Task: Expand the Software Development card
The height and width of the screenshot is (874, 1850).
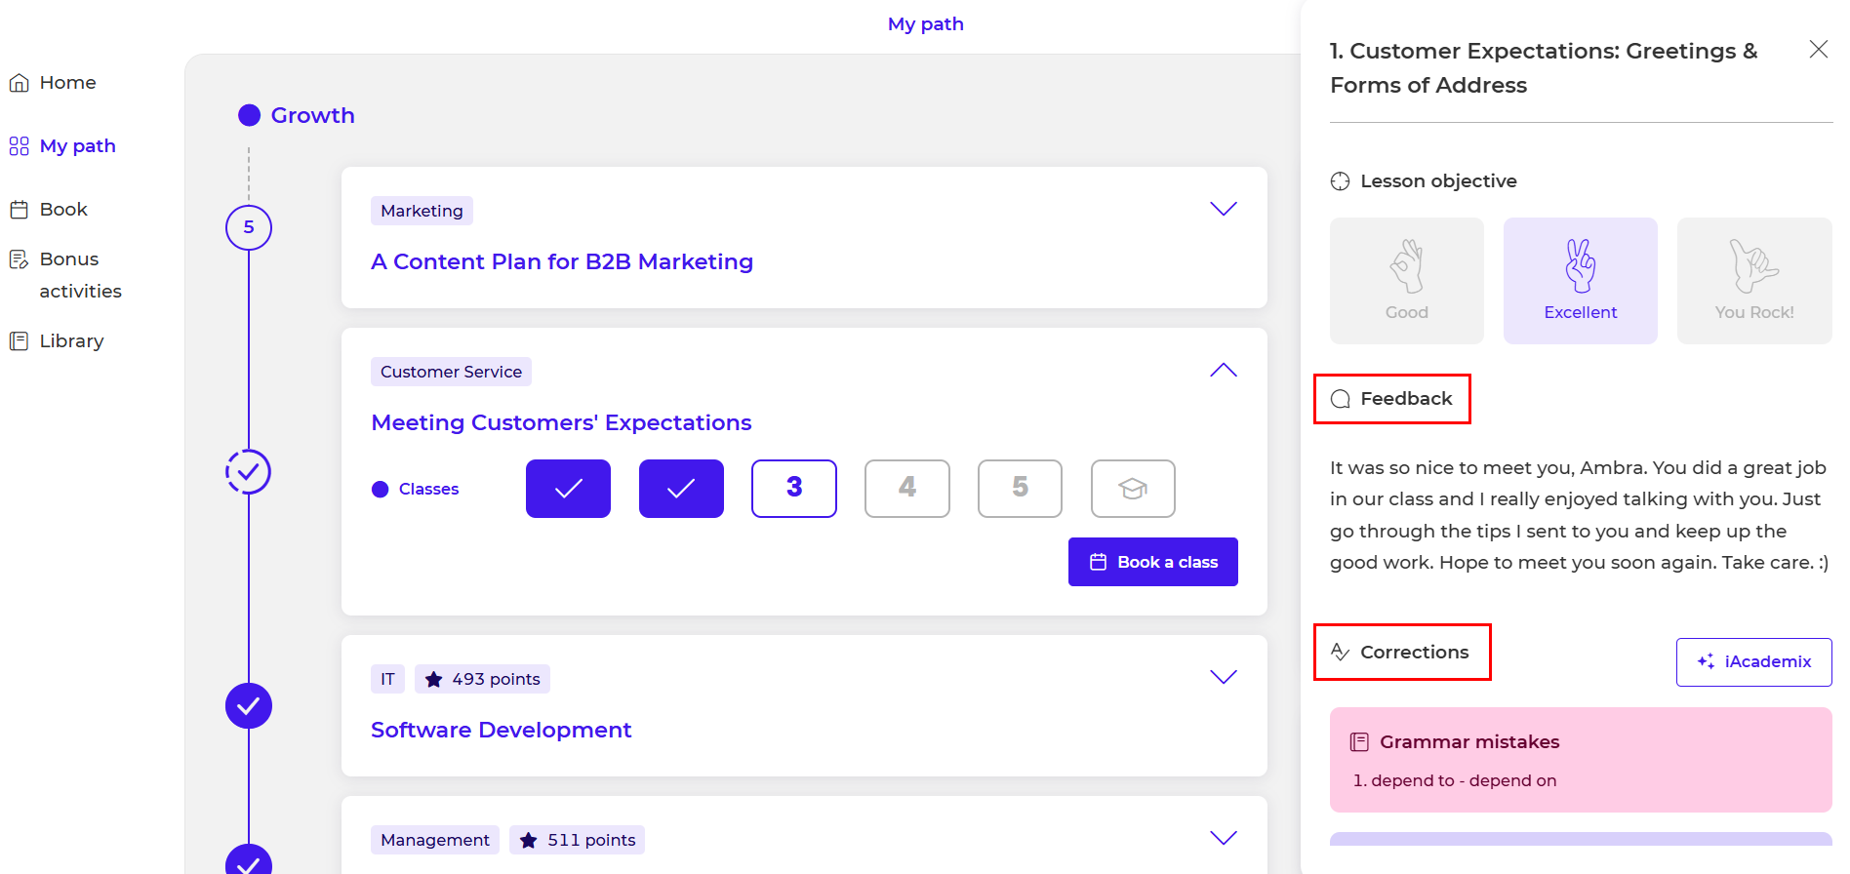Action: [x=1223, y=677]
